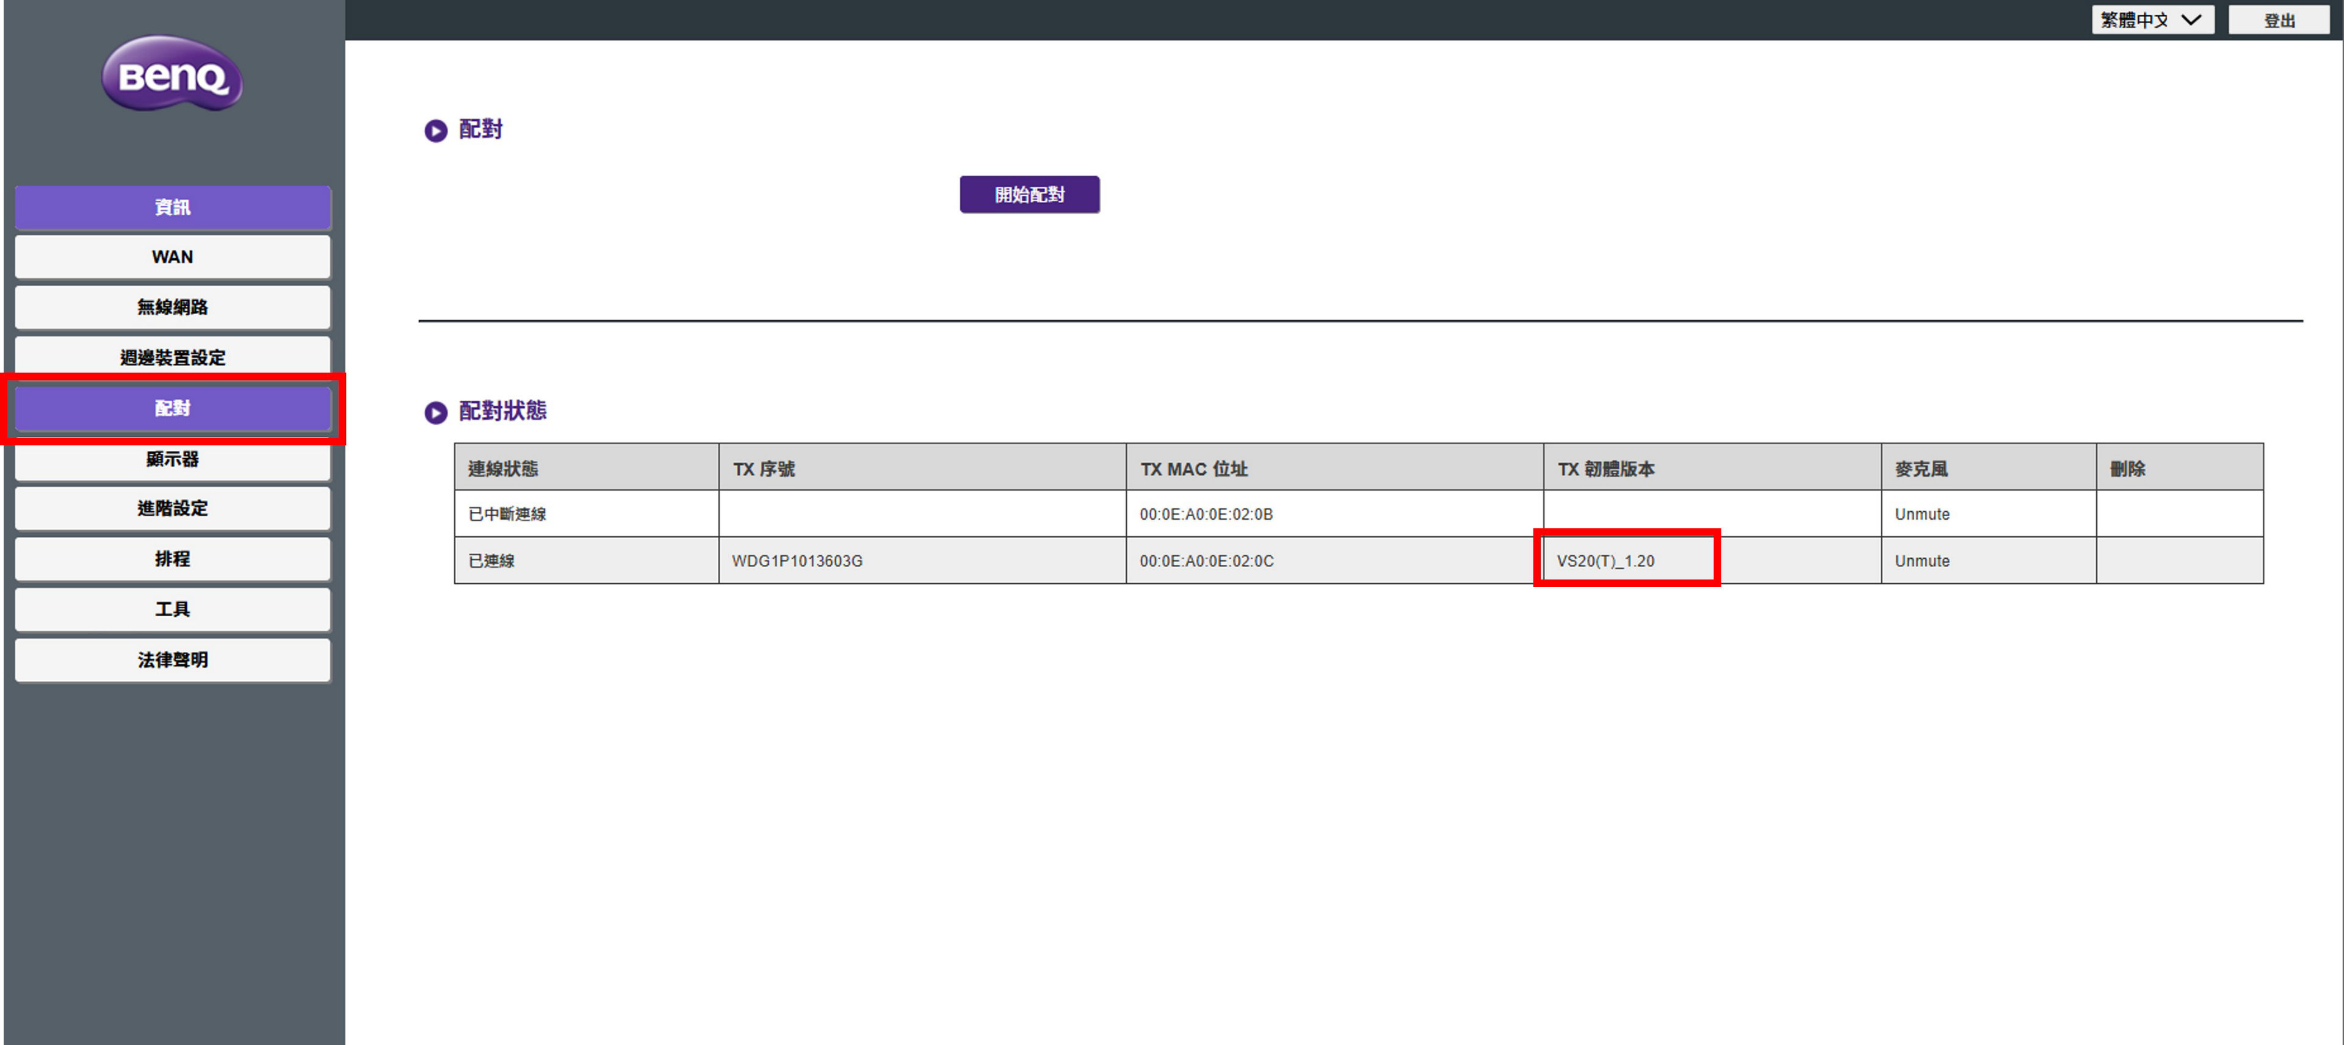Screen dimensions: 2344x1045
Task: Click the play icon beside 配對 heading
Action: point(436,131)
